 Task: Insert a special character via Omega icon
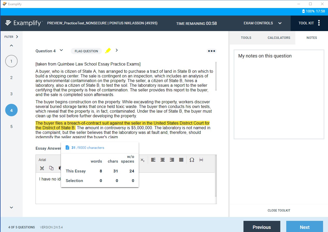pyautogui.click(x=192, y=160)
